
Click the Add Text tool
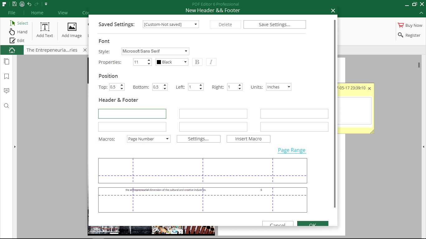tap(45, 30)
